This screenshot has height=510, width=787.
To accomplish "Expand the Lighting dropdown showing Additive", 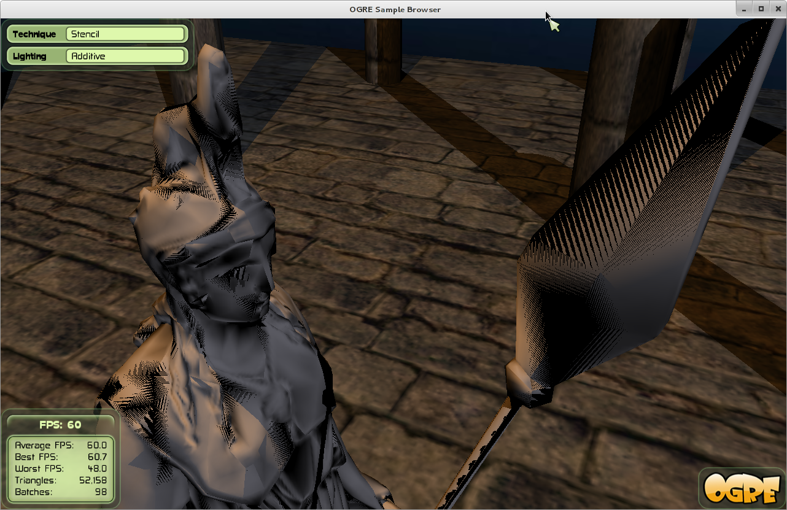I will click(125, 56).
